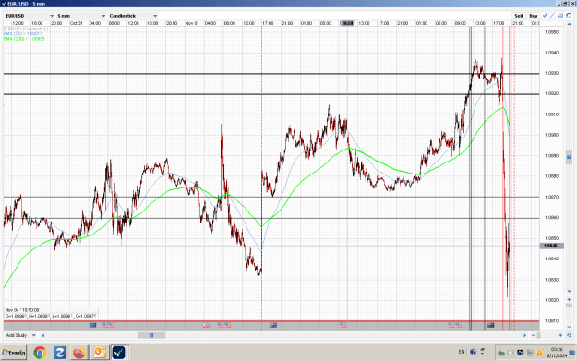Click the time scrollbar right arrow
Viewport: 577px width, 361px height.
pyautogui.click(x=524, y=335)
